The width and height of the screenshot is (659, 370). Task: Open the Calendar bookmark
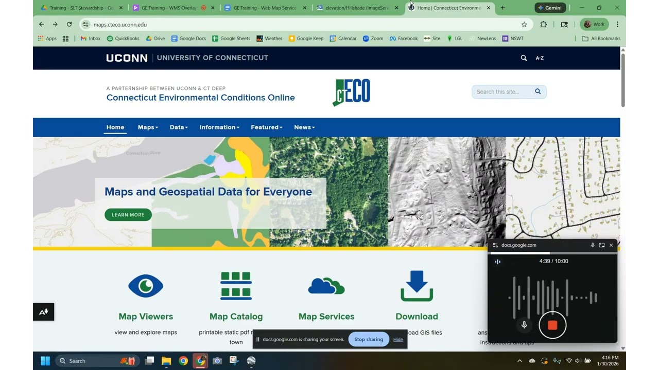point(343,39)
